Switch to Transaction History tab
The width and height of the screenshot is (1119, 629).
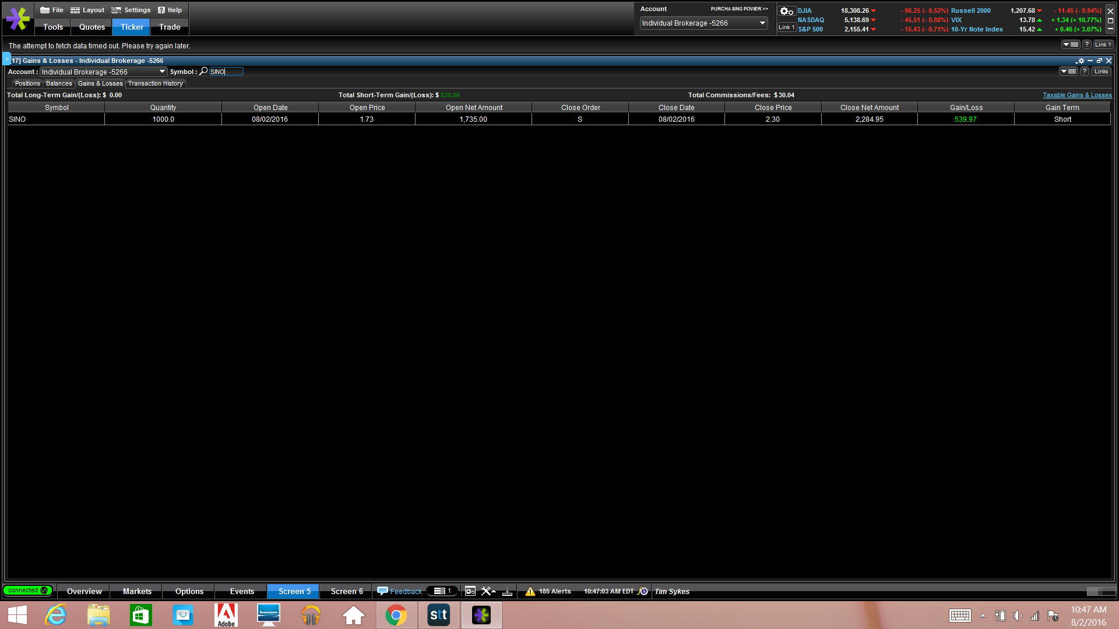(x=155, y=83)
